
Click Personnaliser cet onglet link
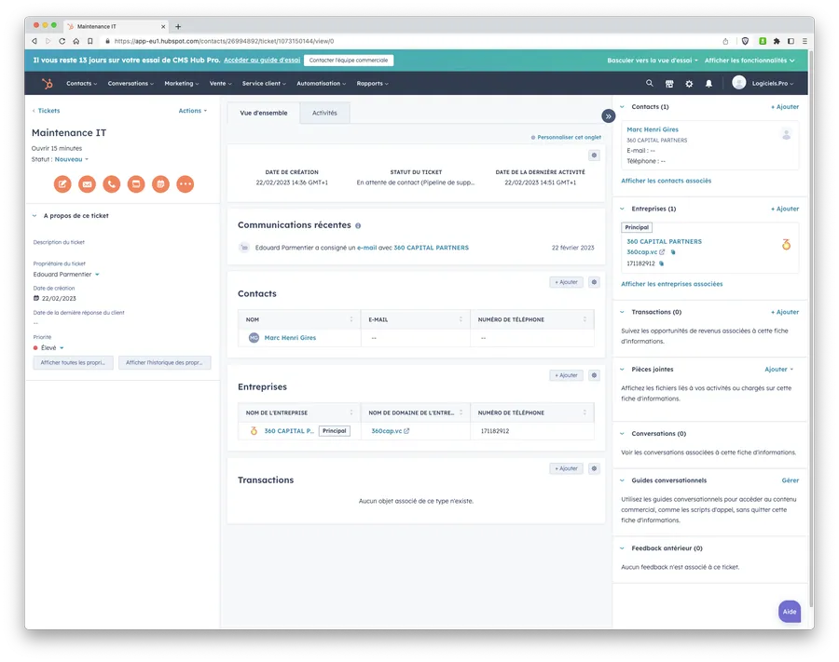(566, 137)
